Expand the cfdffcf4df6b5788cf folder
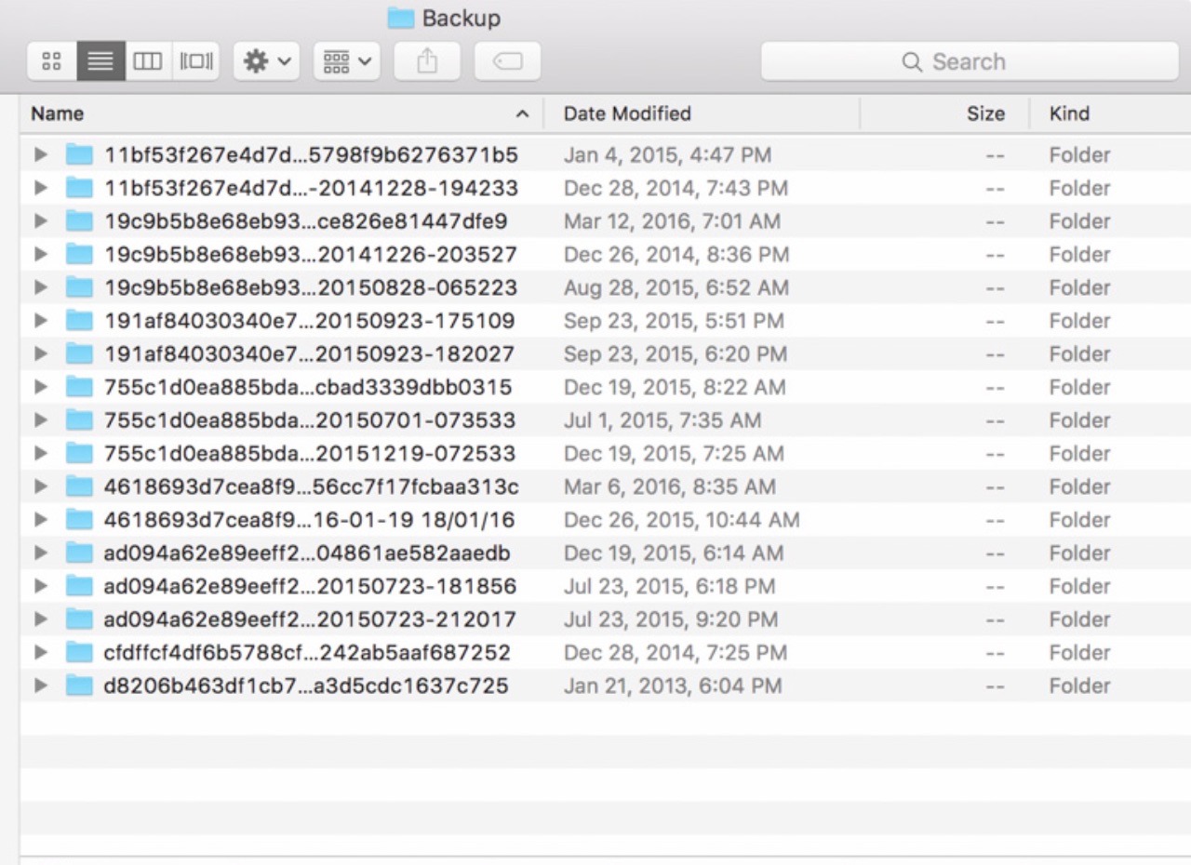The width and height of the screenshot is (1191, 865). pos(40,653)
